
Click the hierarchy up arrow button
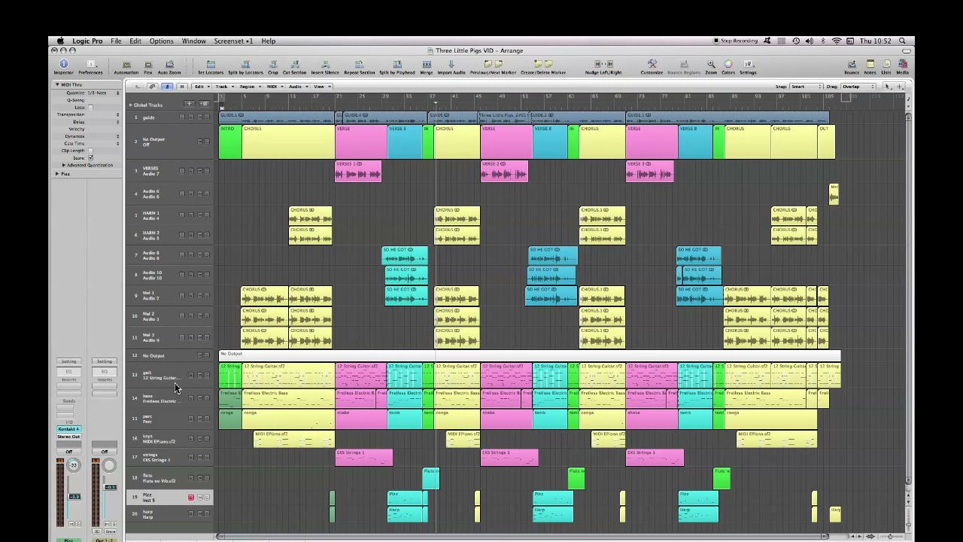click(138, 87)
